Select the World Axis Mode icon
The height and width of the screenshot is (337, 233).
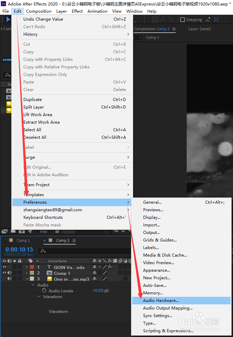pos(163,19)
